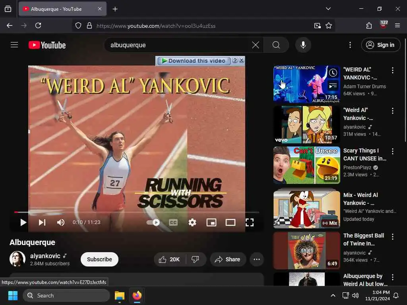Open the taskbar clock and date
The width and height of the screenshot is (407, 305).
click(378, 295)
